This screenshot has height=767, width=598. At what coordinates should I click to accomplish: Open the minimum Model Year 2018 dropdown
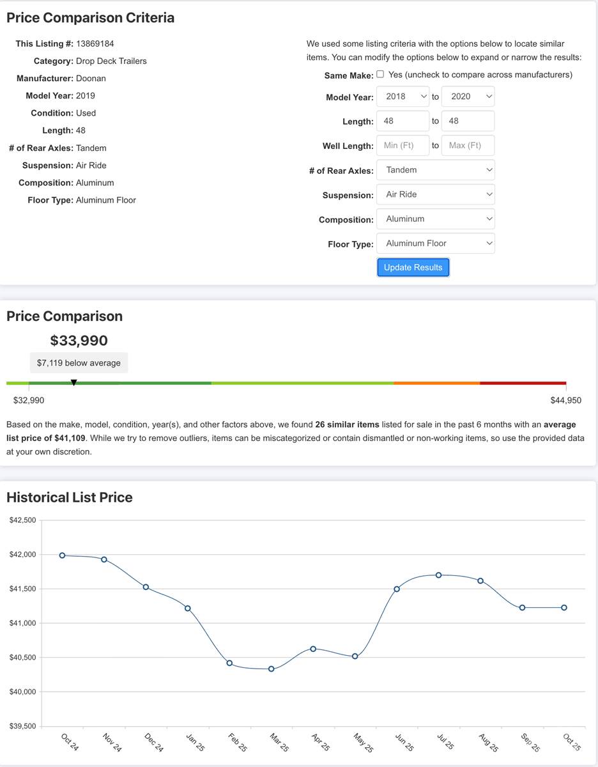tap(402, 97)
